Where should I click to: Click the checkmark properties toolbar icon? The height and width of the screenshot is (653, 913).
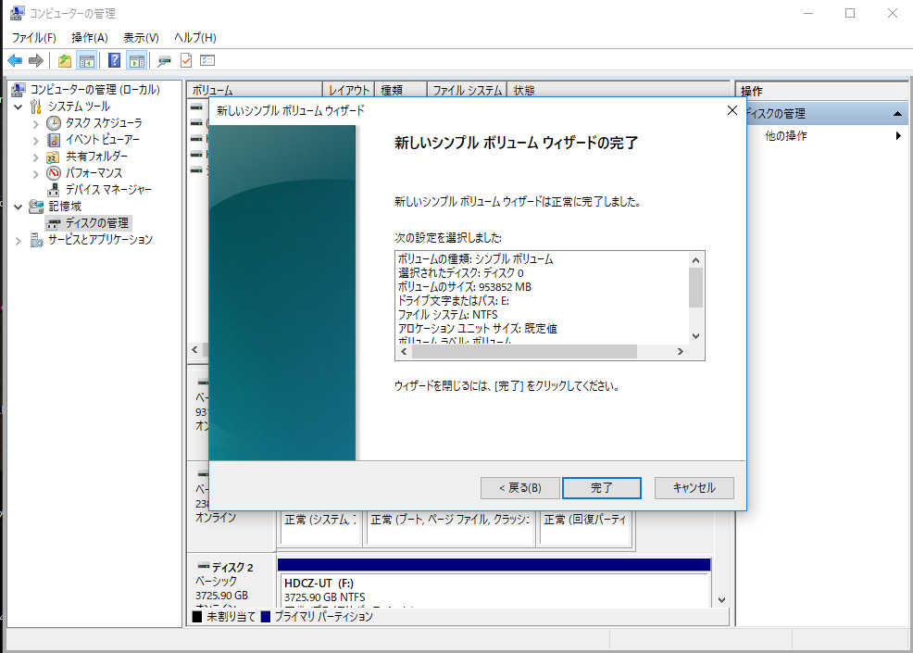(186, 60)
